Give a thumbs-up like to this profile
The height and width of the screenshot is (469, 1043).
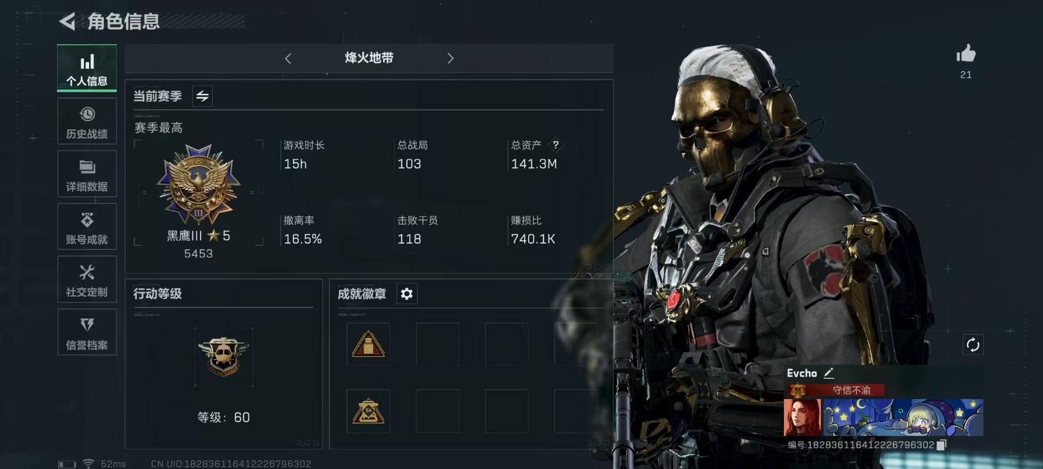966,53
